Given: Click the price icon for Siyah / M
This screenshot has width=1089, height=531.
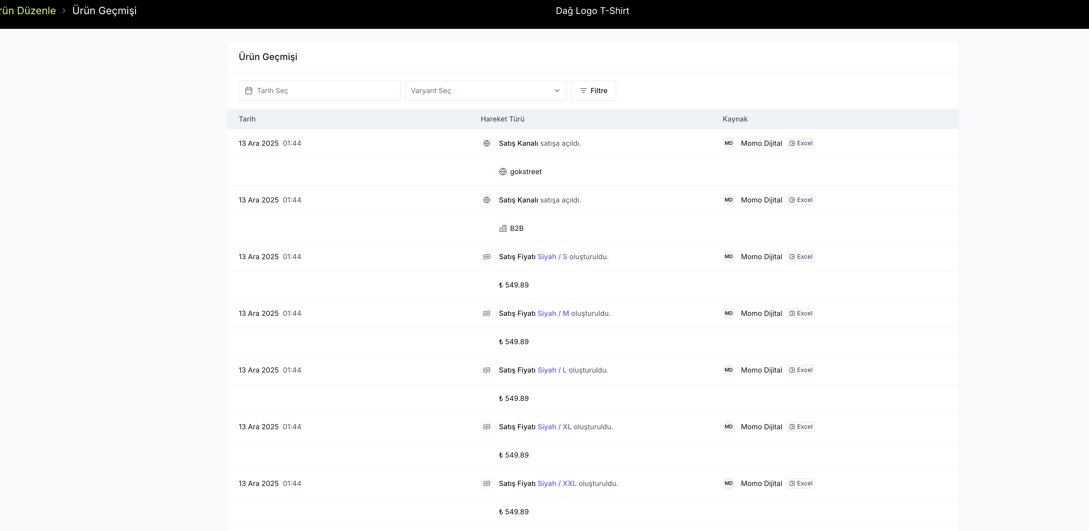Looking at the screenshot, I should pyautogui.click(x=487, y=313).
